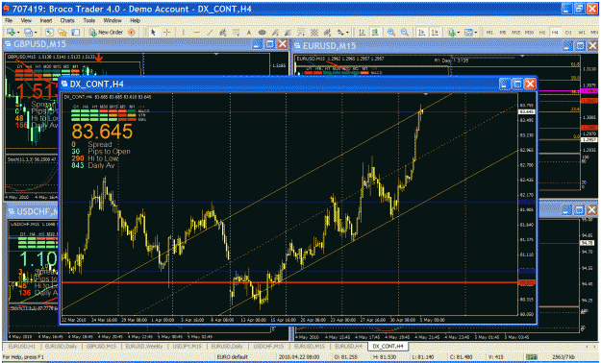Switch to H1 timeframe

point(542,33)
